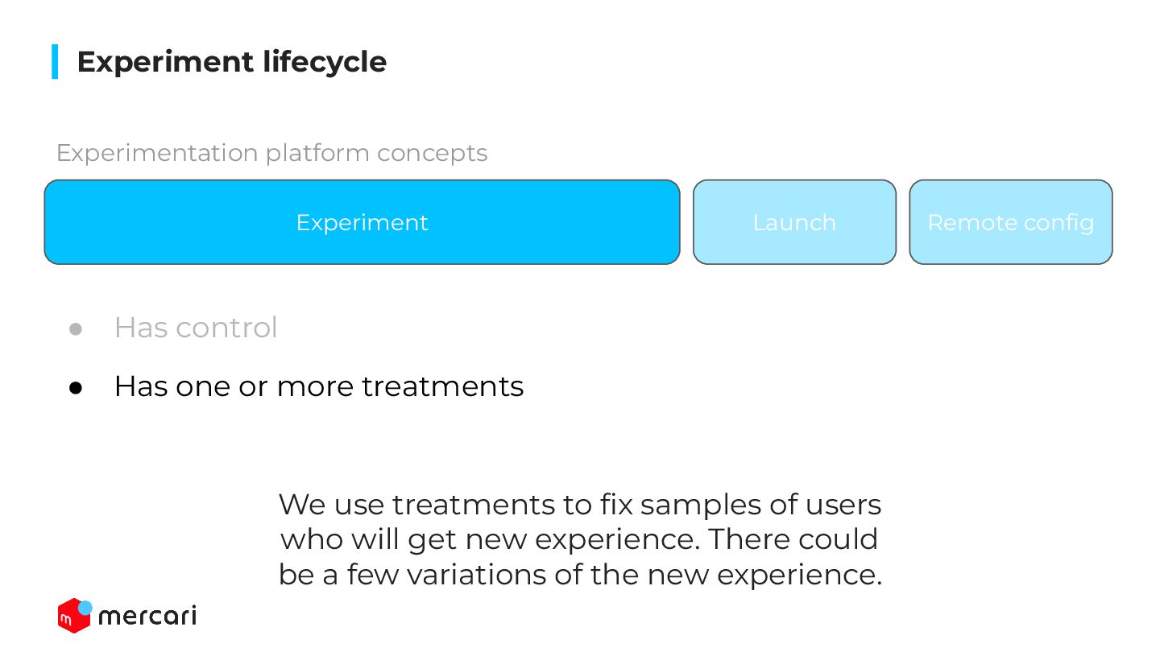This screenshot has height=652, width=1160.
Task: Click the bullet dot before Has control
Action: pyautogui.click(x=76, y=329)
